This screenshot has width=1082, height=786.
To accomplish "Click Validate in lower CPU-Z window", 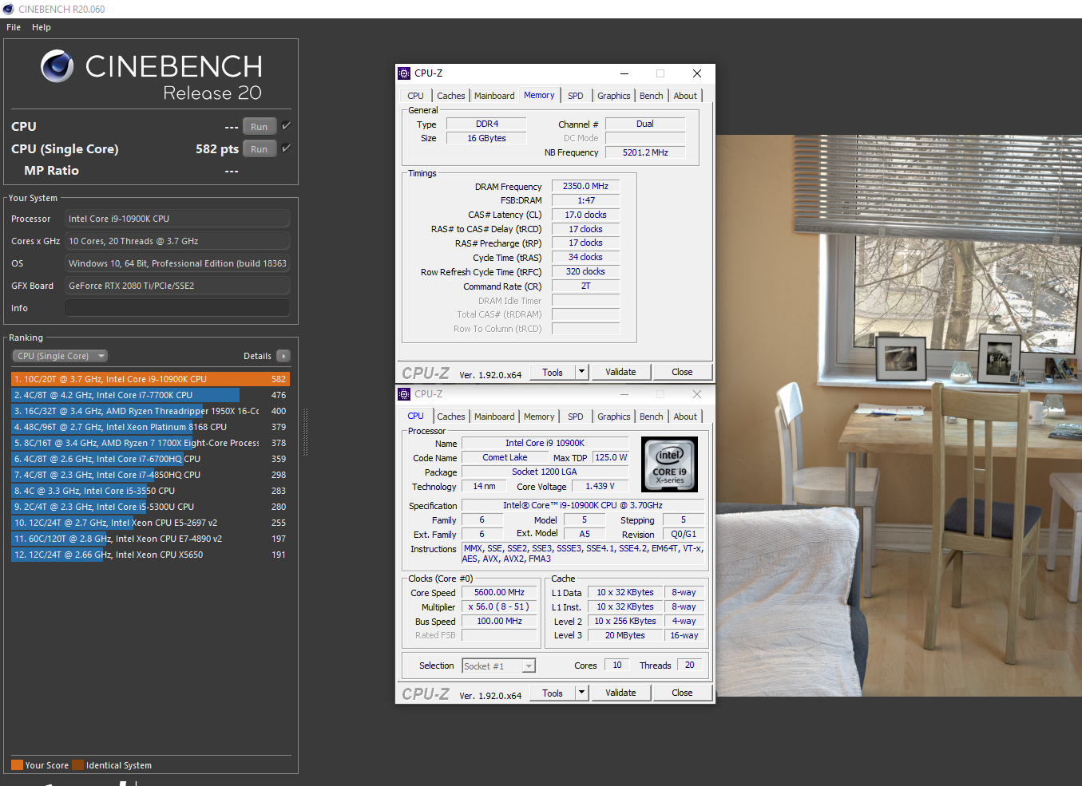I will point(620,693).
